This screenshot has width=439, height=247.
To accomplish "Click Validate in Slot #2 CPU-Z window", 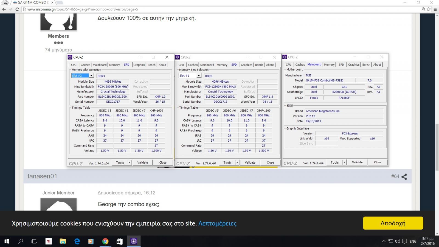I will tap(143, 162).
